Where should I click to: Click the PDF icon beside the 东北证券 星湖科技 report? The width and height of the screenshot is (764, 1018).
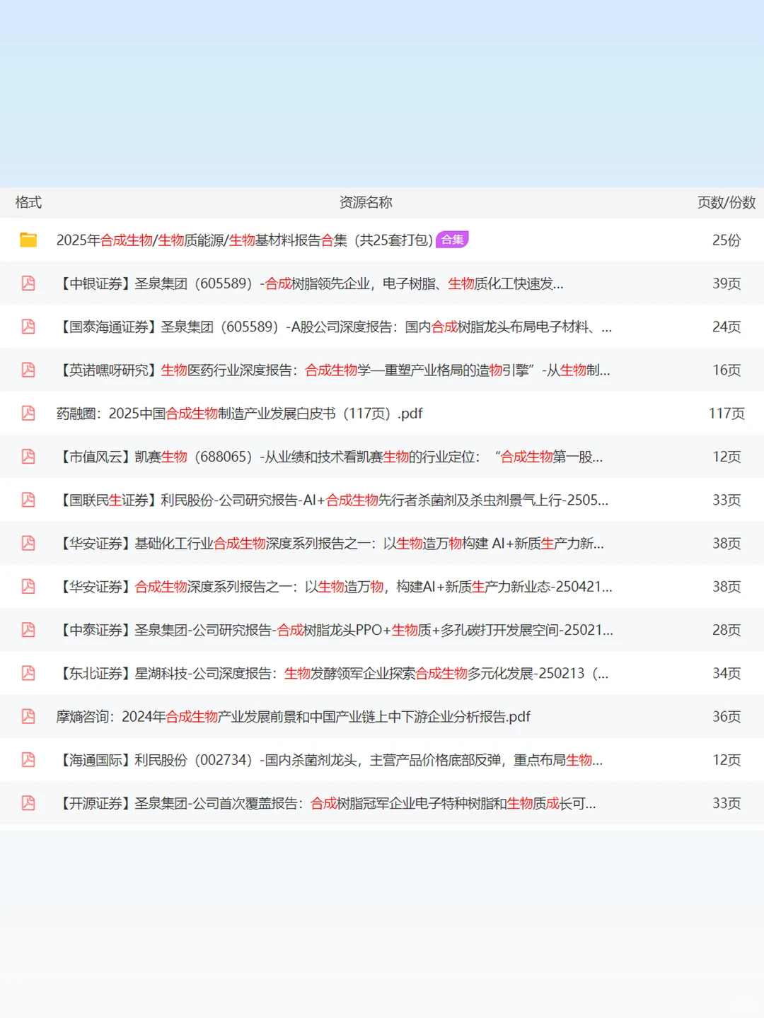[x=28, y=673]
